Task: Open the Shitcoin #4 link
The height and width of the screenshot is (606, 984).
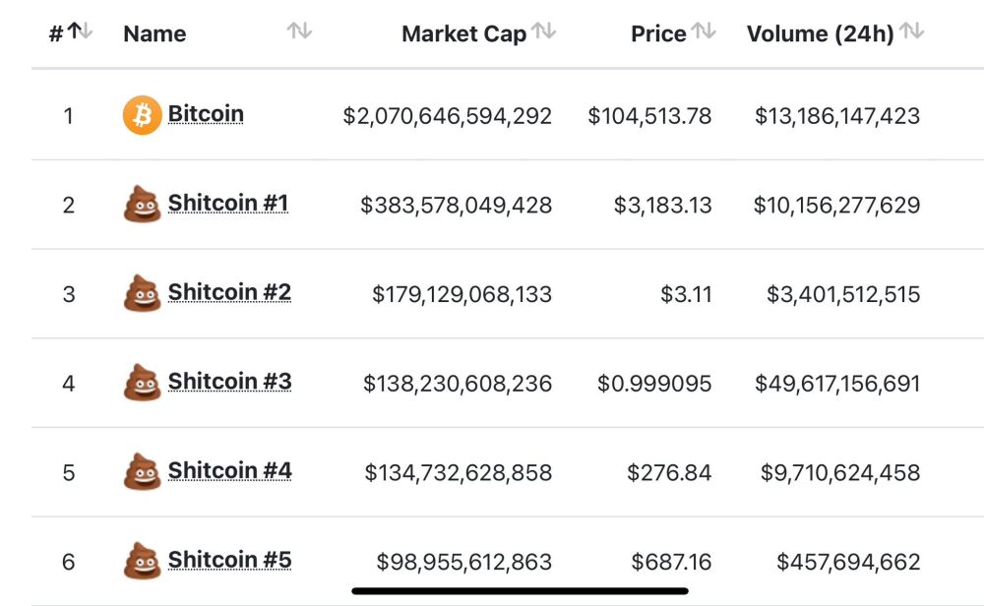Action: [x=229, y=470]
